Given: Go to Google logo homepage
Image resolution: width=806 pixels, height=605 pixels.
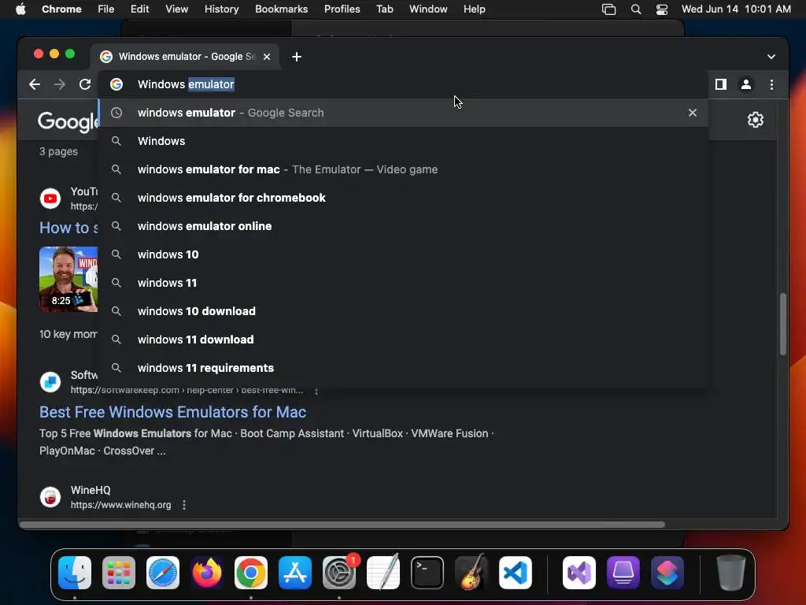Looking at the screenshot, I should click(x=68, y=121).
